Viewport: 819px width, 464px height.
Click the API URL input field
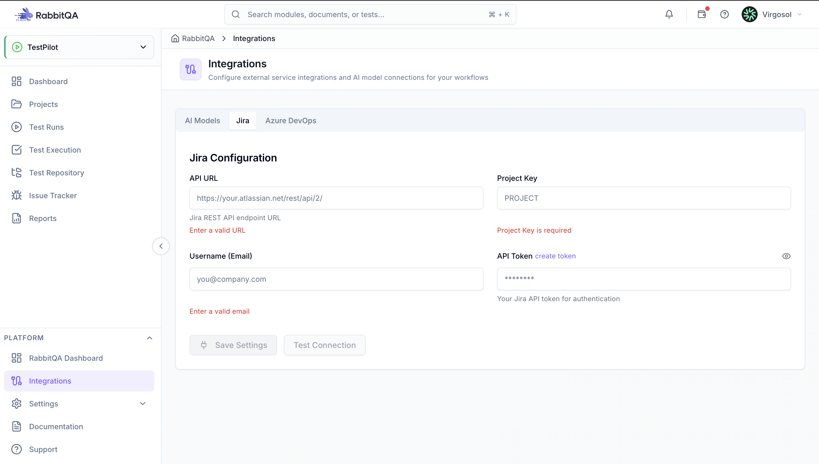coord(336,198)
